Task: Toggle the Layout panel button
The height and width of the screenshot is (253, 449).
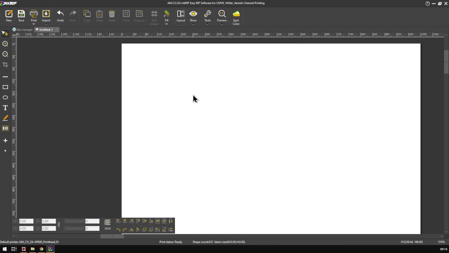Action: pyautogui.click(x=181, y=16)
